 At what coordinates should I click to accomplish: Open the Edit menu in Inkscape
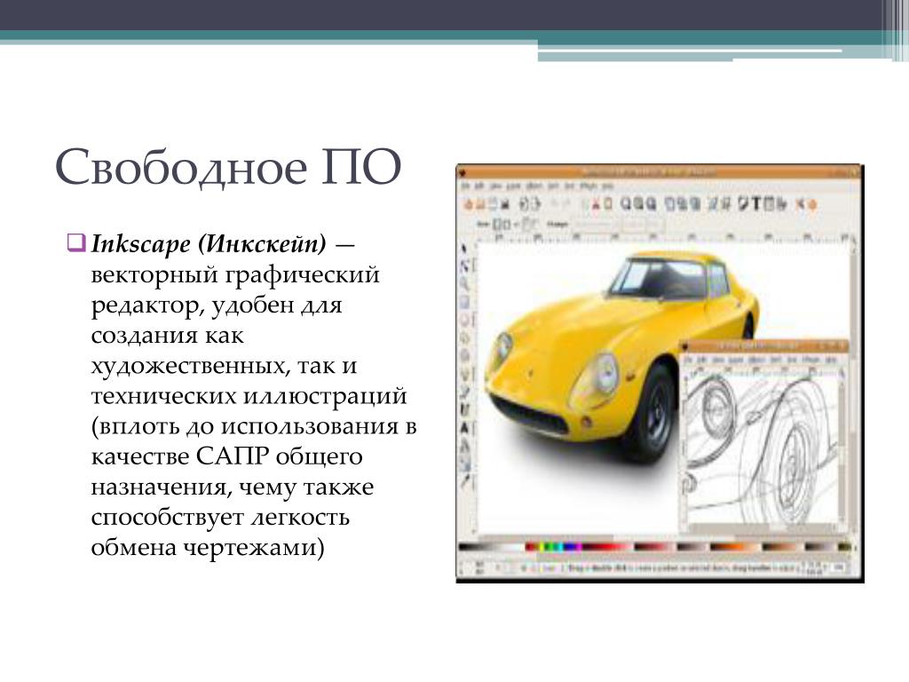[x=480, y=186]
